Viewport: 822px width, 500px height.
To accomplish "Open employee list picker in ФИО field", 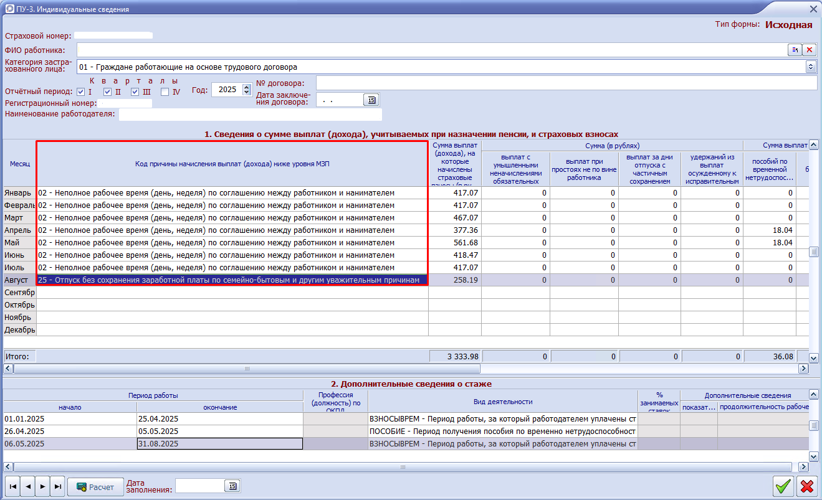I will (x=795, y=50).
